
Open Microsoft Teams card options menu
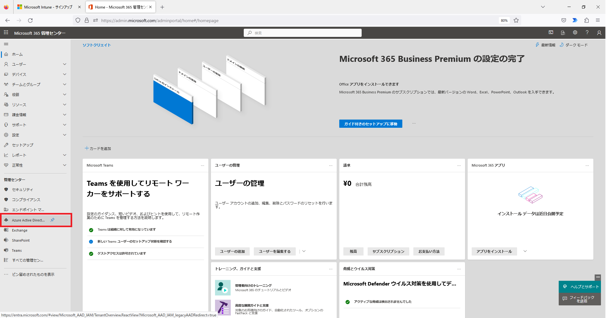coord(202,165)
